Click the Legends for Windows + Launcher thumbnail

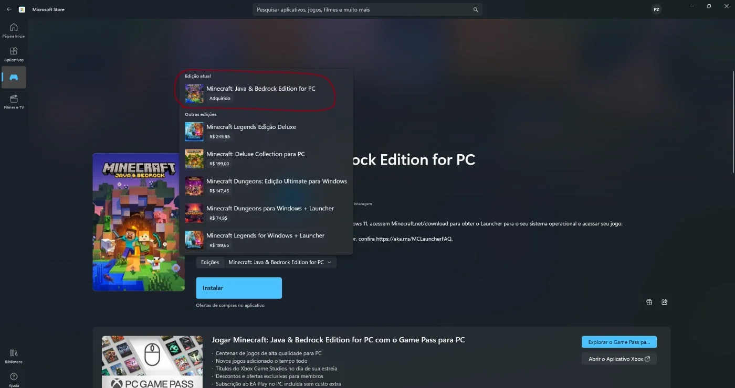tap(194, 240)
